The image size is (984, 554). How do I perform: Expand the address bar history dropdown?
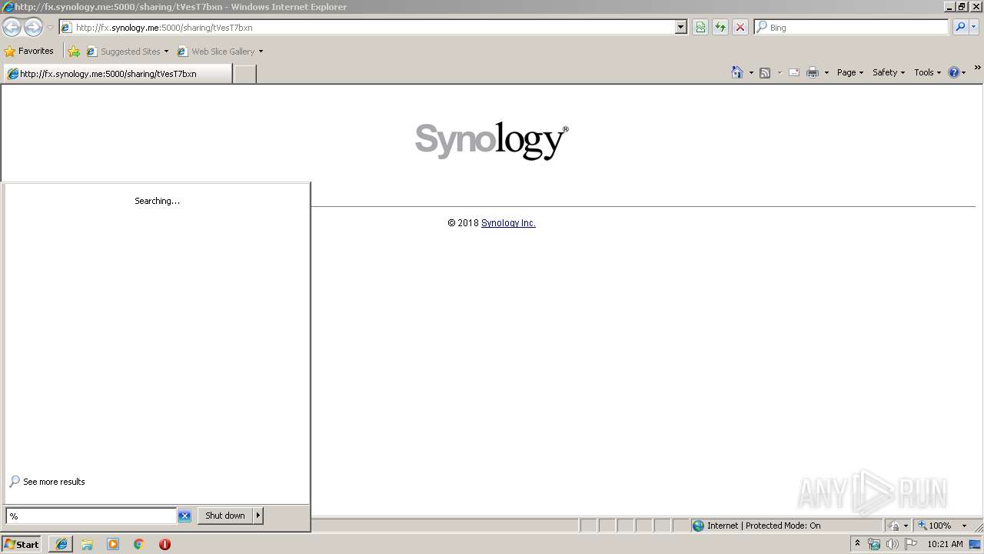tap(680, 27)
